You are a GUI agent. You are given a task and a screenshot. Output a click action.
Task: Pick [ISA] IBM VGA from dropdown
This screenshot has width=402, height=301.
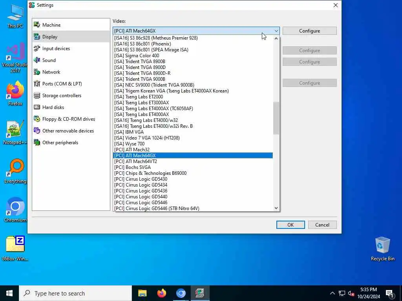(x=193, y=132)
